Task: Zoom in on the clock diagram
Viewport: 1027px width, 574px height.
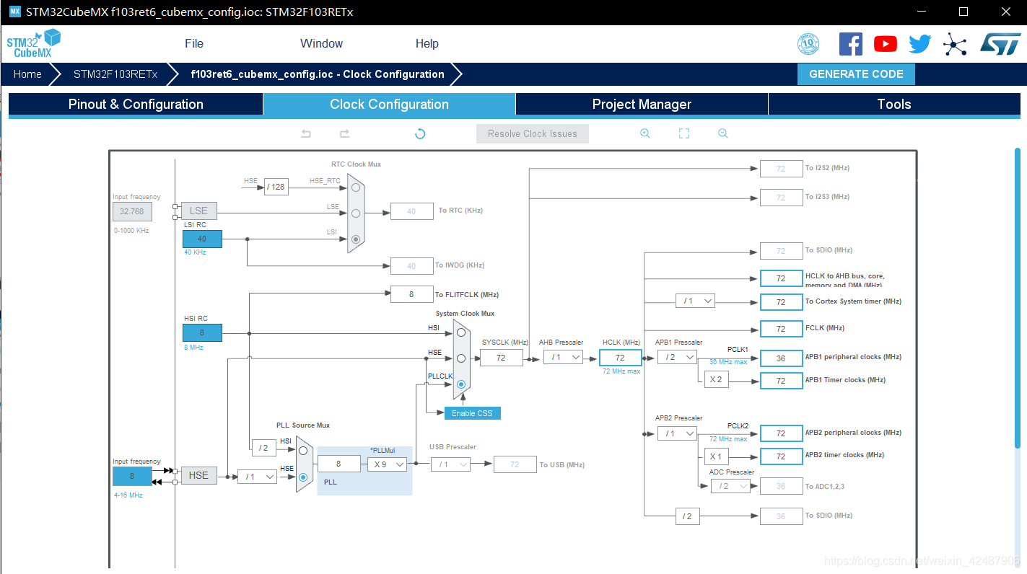Action: point(645,133)
